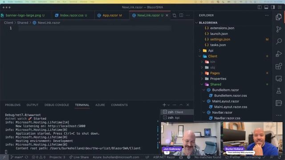Collapse the BLAZORSWA root folder
The width and height of the screenshot is (285, 160).
click(196, 23)
